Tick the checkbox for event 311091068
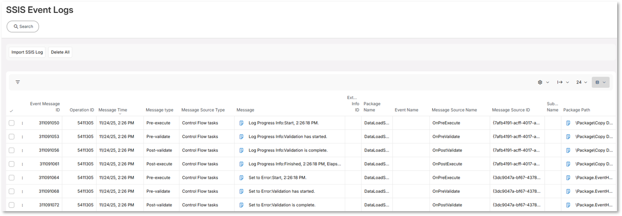Image resolution: width=622 pixels, height=216 pixels. (11, 191)
